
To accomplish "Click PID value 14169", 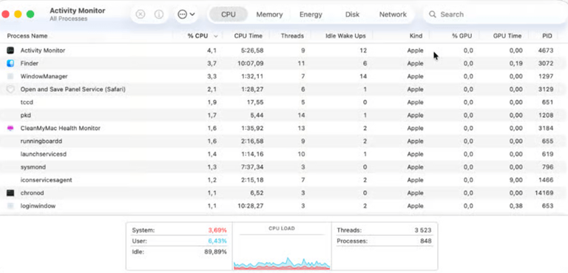I will click(544, 193).
